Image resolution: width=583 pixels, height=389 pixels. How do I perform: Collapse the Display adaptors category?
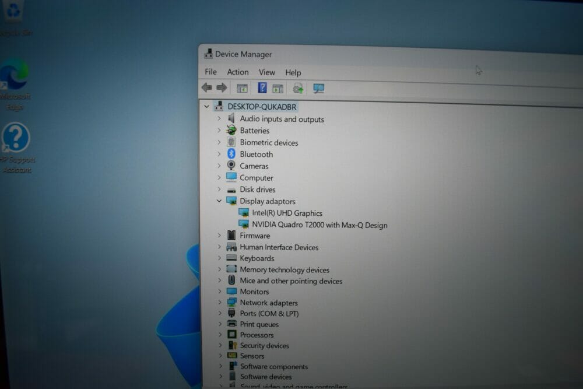[219, 201]
